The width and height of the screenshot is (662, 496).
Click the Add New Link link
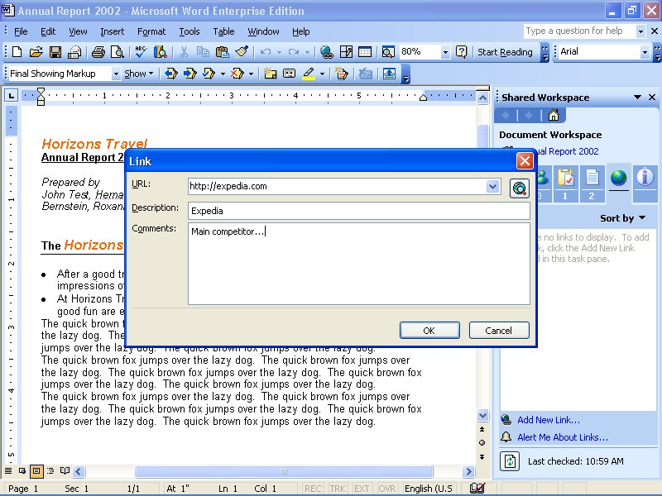point(548,420)
